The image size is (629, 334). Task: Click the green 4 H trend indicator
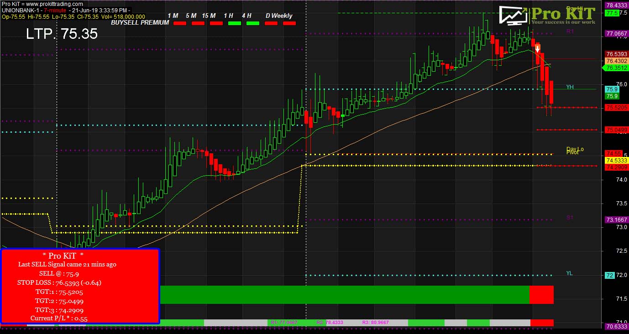(x=252, y=23)
